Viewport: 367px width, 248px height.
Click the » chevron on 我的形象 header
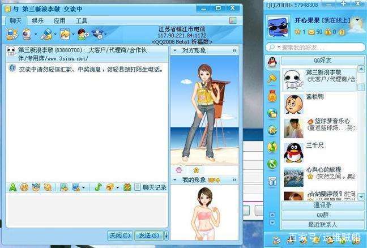click(234, 180)
